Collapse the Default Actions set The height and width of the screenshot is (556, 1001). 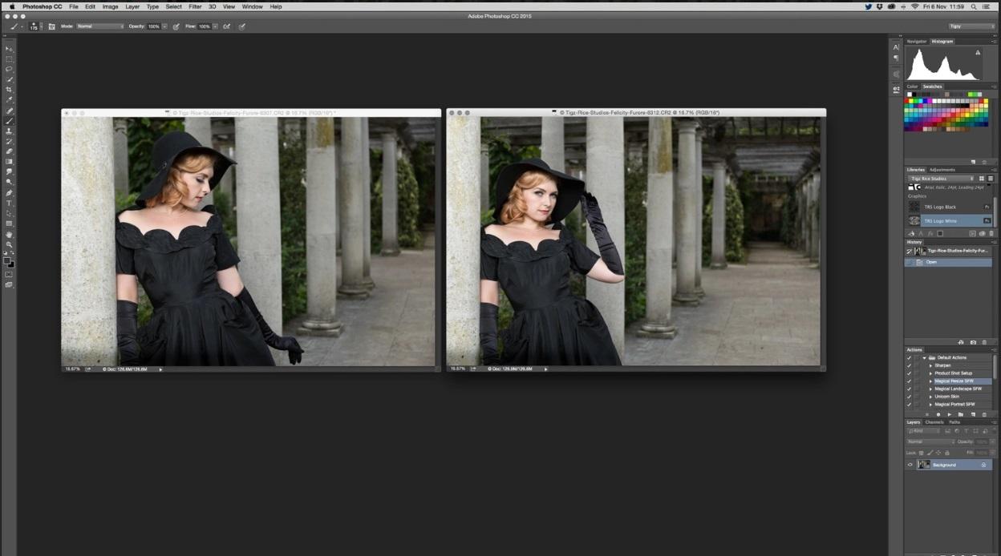[x=924, y=357]
